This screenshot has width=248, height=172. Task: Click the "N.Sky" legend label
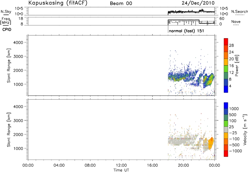coord(6,11)
